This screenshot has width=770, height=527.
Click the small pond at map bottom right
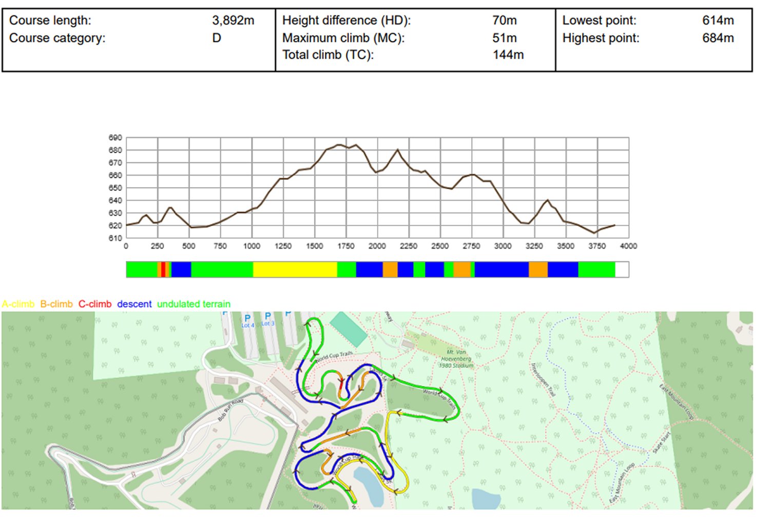point(486,499)
